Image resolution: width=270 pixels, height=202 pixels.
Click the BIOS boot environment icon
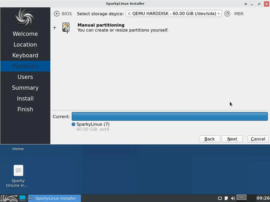point(56,14)
